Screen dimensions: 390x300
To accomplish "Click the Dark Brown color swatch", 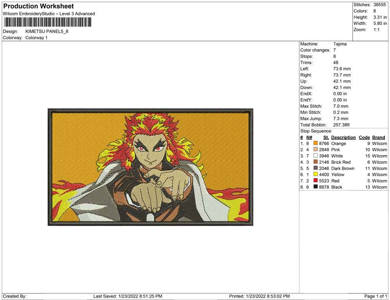I will click(x=316, y=168).
